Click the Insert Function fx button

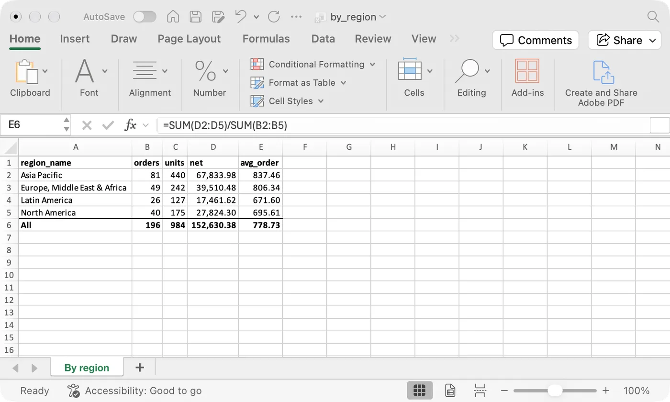pos(130,125)
